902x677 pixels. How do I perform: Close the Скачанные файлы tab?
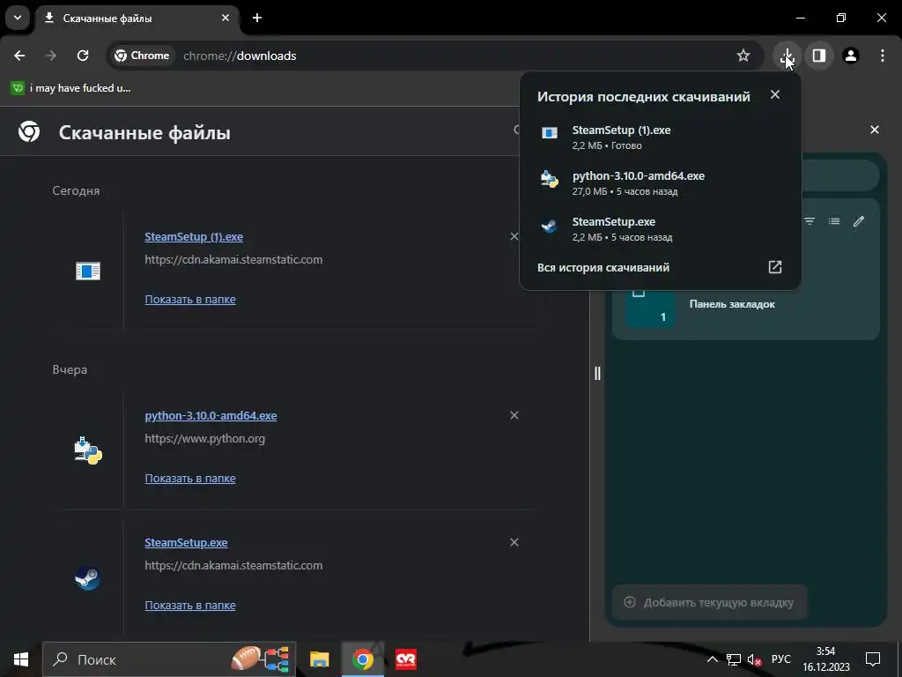(x=225, y=18)
